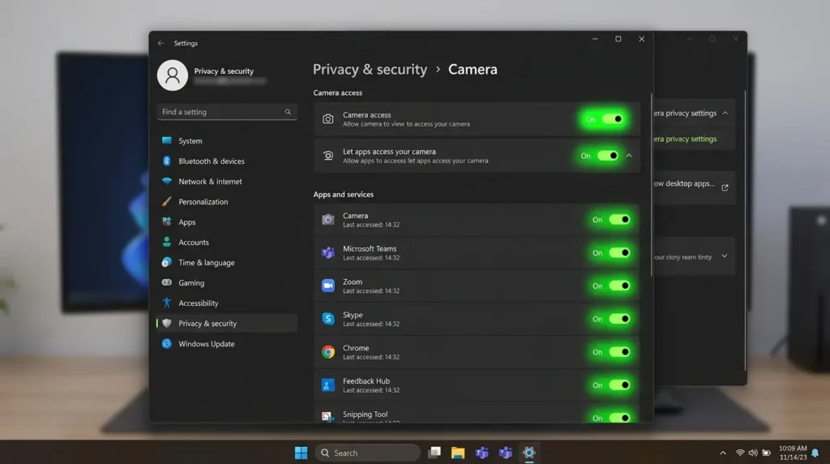
Task: Open File Explorer from the taskbar
Action: click(458, 453)
